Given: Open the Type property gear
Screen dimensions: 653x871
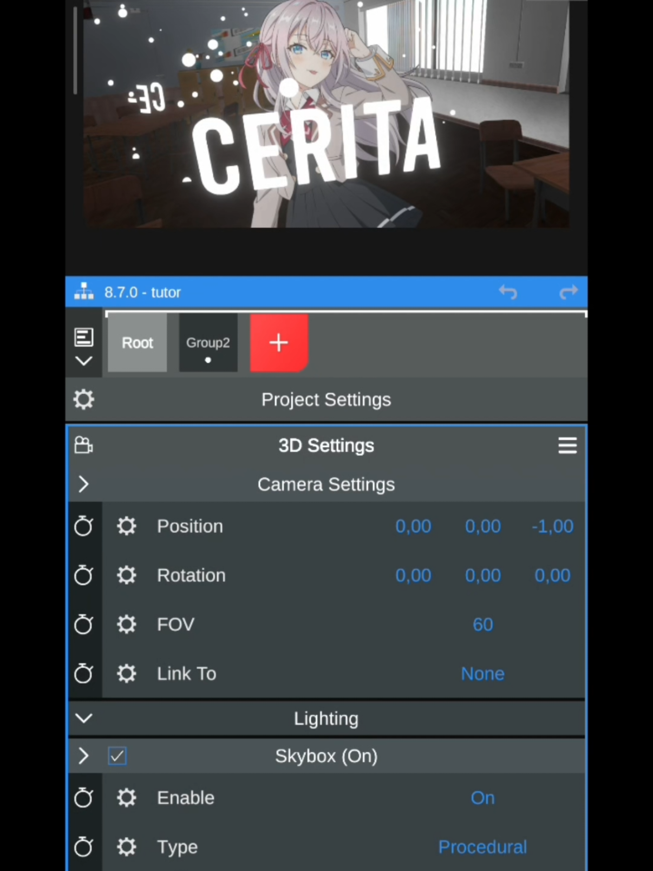Looking at the screenshot, I should pyautogui.click(x=127, y=847).
